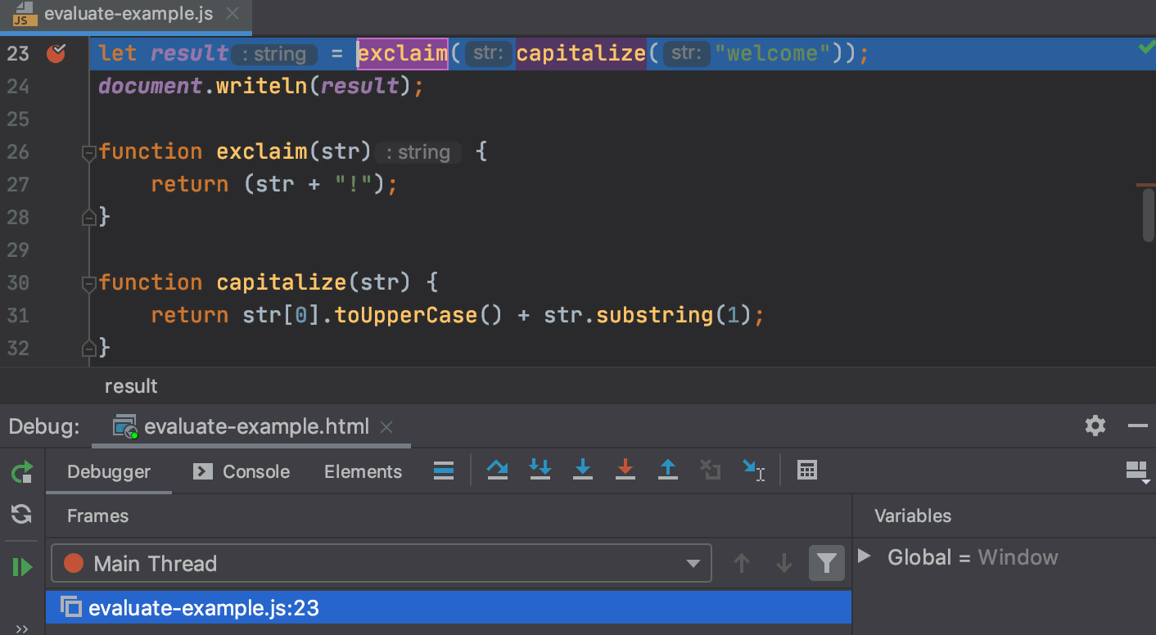Click Show Execution Point icon
Screen dimensions: 1156x635
[x=444, y=470]
